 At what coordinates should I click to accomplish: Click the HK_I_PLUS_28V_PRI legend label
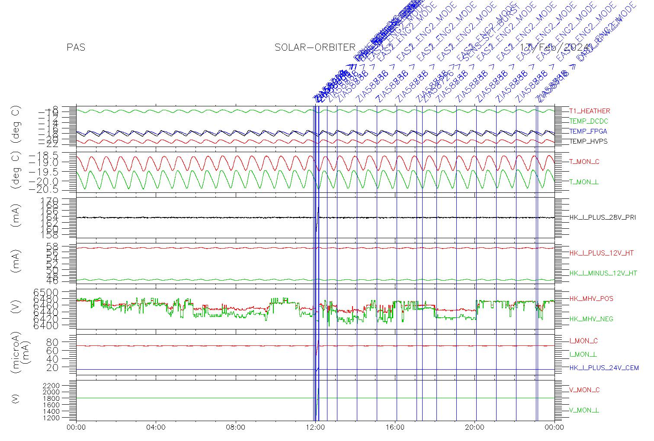click(x=603, y=217)
